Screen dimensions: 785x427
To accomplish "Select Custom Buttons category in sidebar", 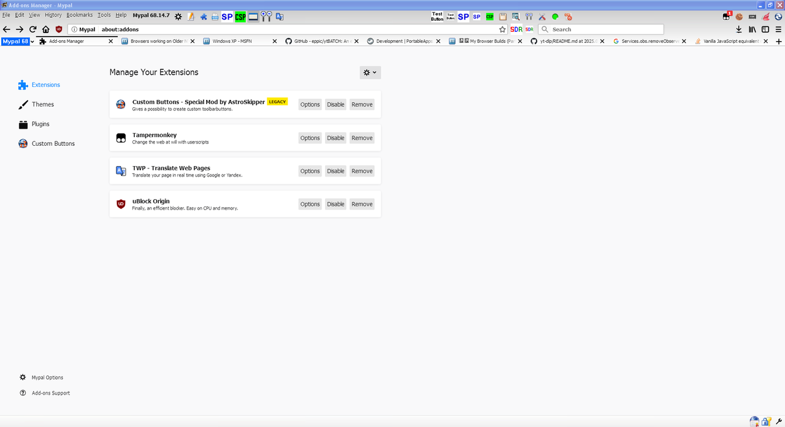I will (47, 144).
